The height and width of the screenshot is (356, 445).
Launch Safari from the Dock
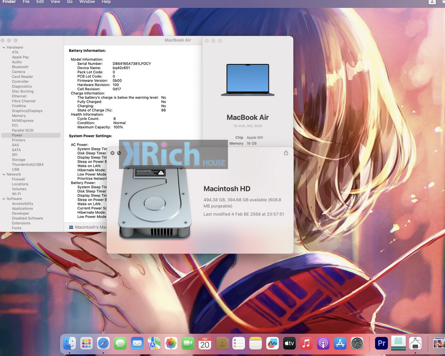tap(103, 343)
